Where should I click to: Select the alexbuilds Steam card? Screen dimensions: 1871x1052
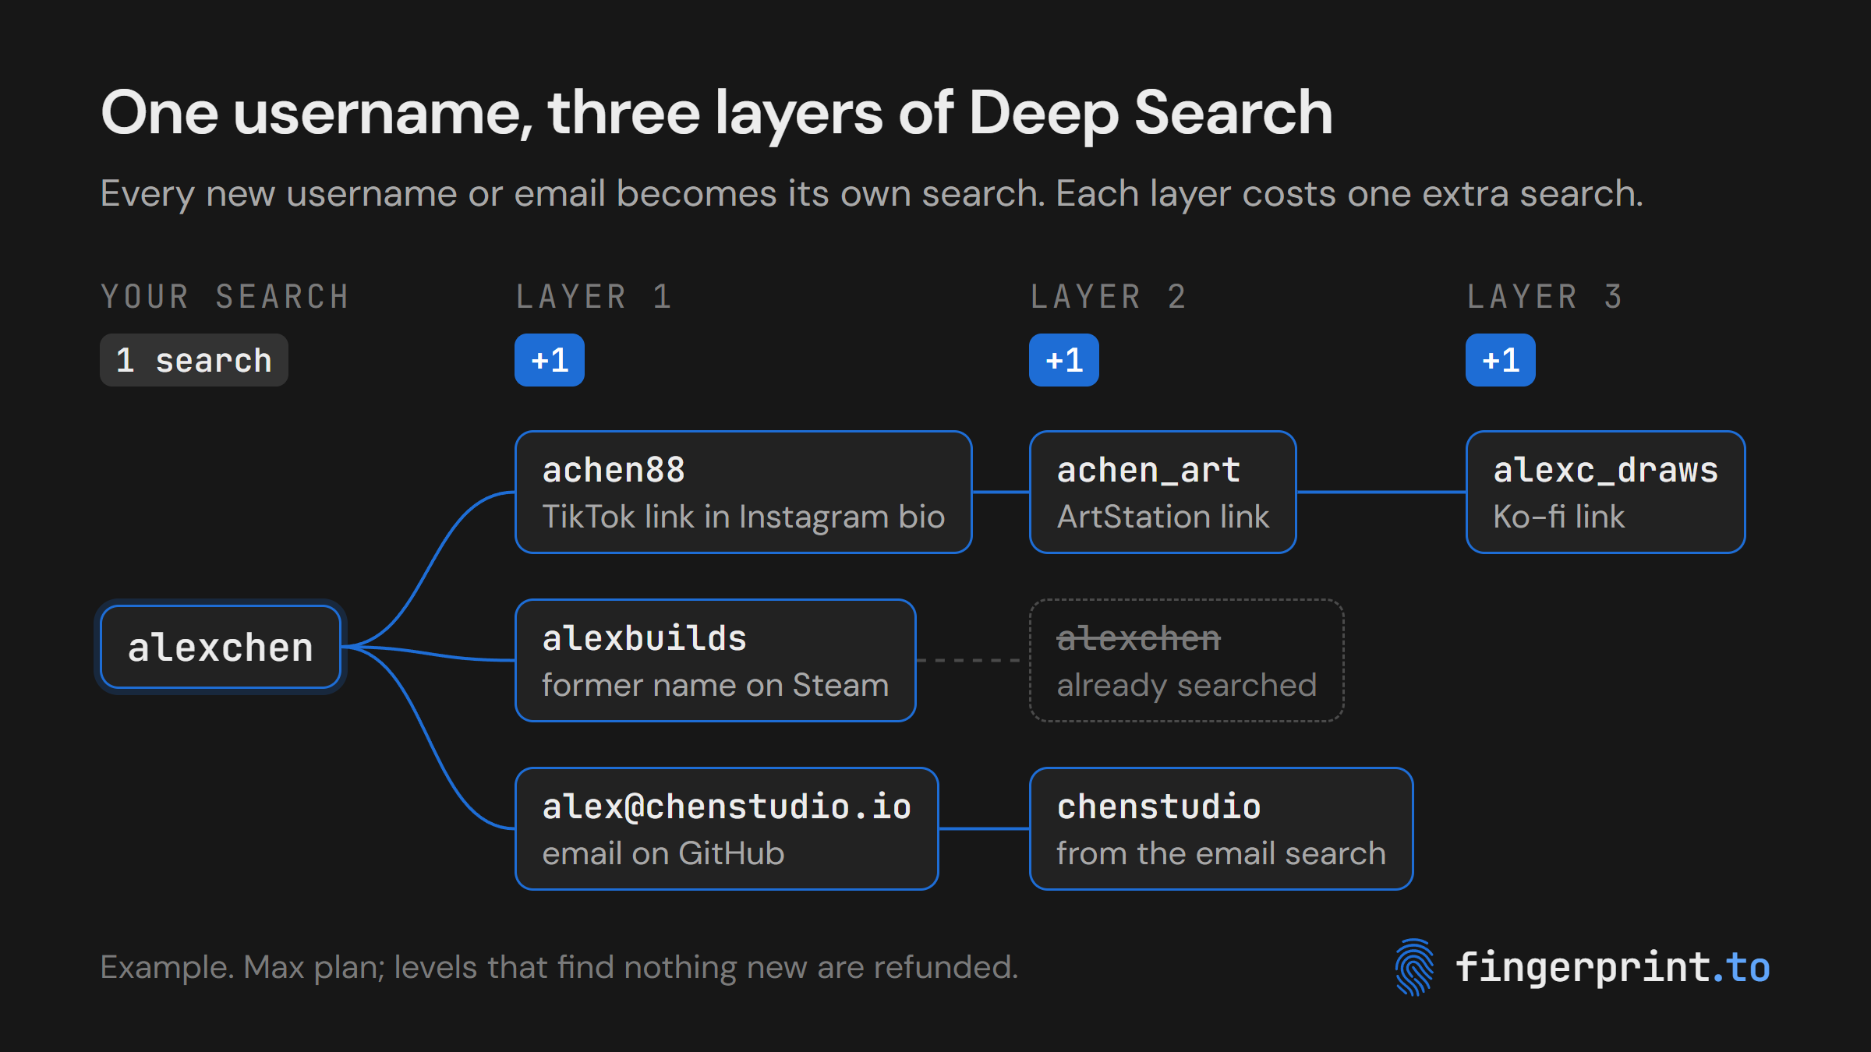(x=716, y=660)
